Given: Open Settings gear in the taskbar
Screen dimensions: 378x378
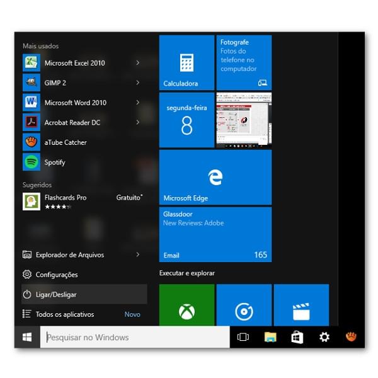Looking at the screenshot, I should (324, 337).
